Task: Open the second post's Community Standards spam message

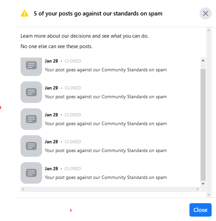Action: coord(106,97)
